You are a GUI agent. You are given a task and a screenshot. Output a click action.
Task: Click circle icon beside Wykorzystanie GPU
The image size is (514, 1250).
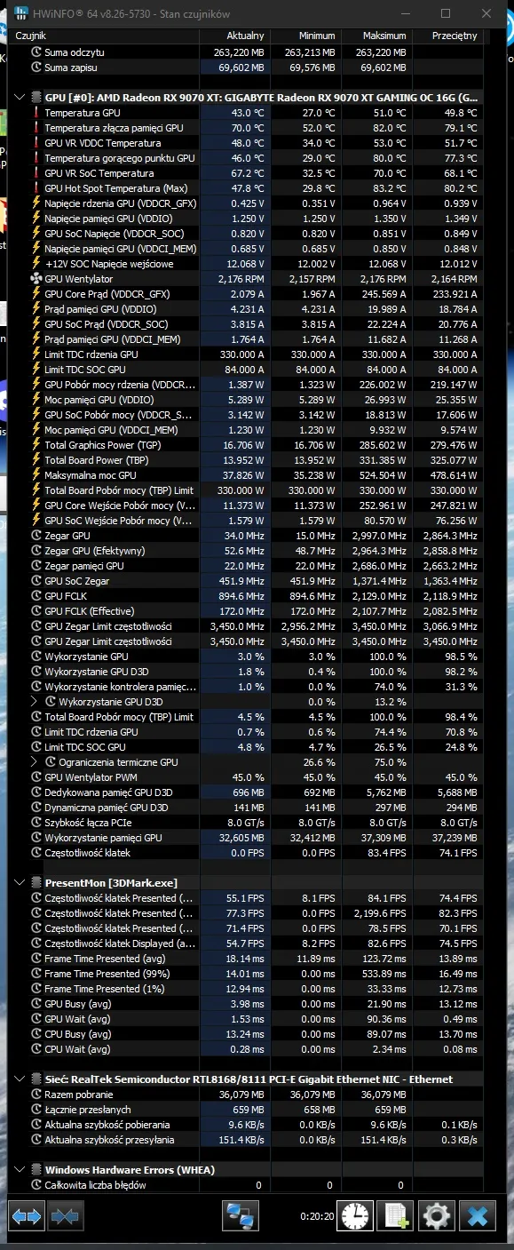[36, 657]
